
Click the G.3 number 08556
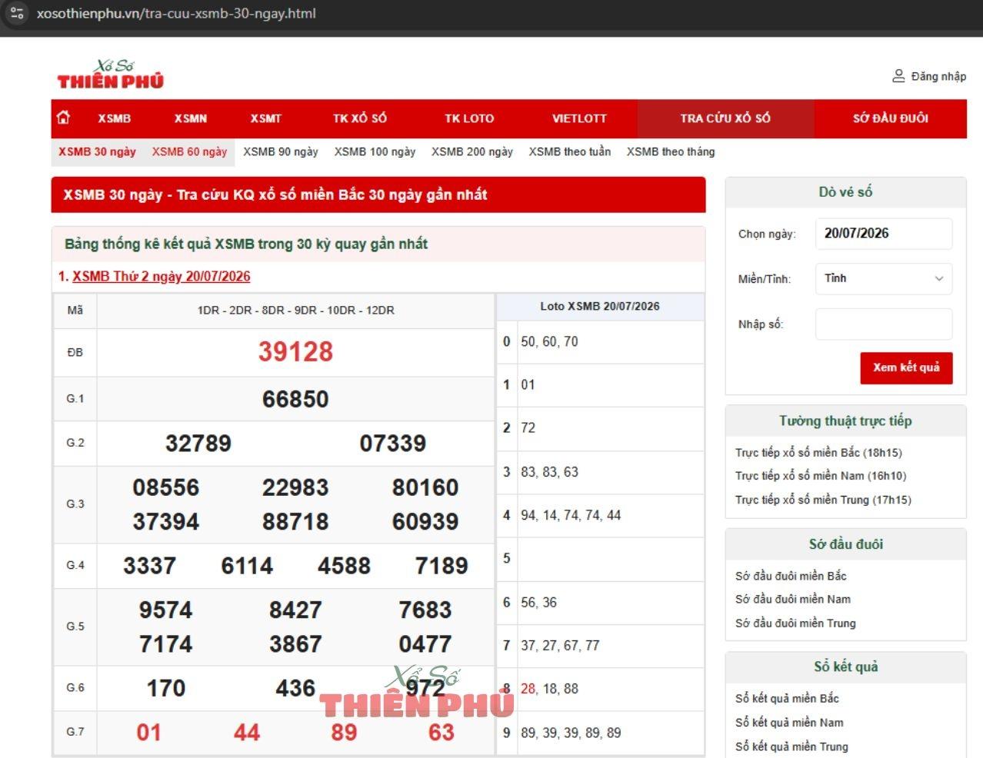coord(166,487)
